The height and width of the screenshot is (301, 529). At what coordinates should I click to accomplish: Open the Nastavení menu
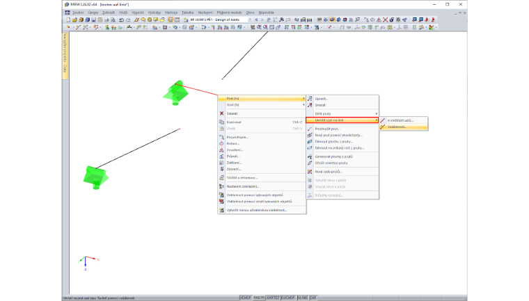coord(205,13)
